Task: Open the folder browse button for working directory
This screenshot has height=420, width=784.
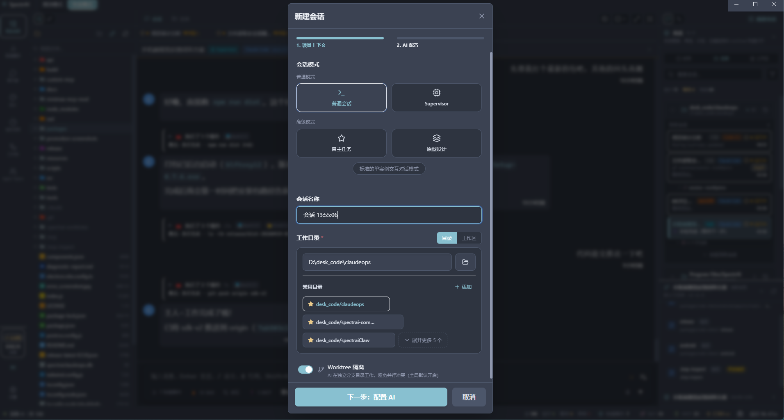Action: [465, 262]
